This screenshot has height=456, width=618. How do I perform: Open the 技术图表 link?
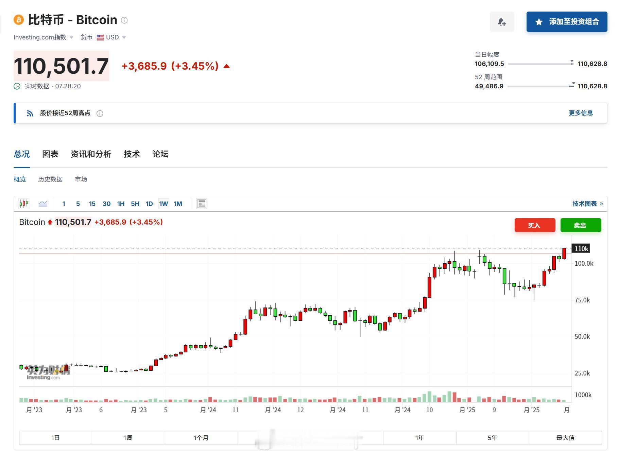pyautogui.click(x=588, y=204)
